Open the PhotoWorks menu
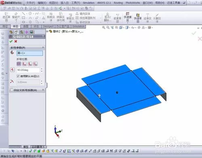 (133, 3)
